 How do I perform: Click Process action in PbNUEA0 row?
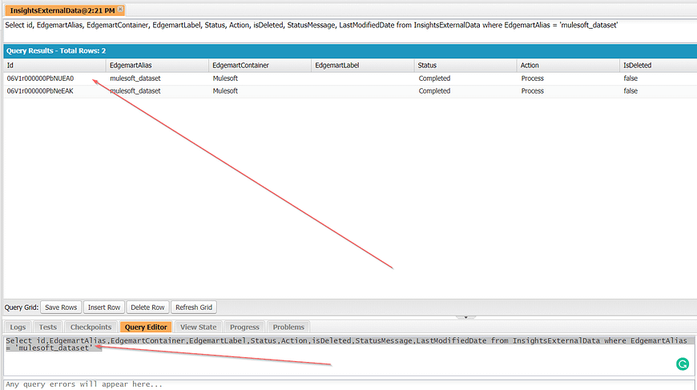pos(533,78)
